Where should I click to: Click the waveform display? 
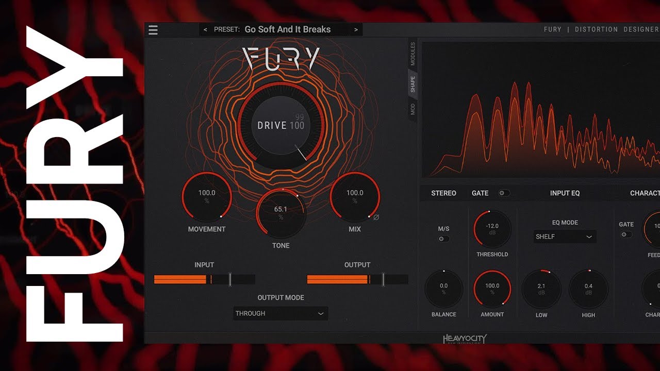541,110
